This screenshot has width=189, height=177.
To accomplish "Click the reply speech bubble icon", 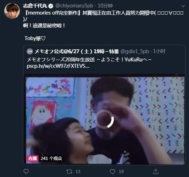I will tap(26, 171).
